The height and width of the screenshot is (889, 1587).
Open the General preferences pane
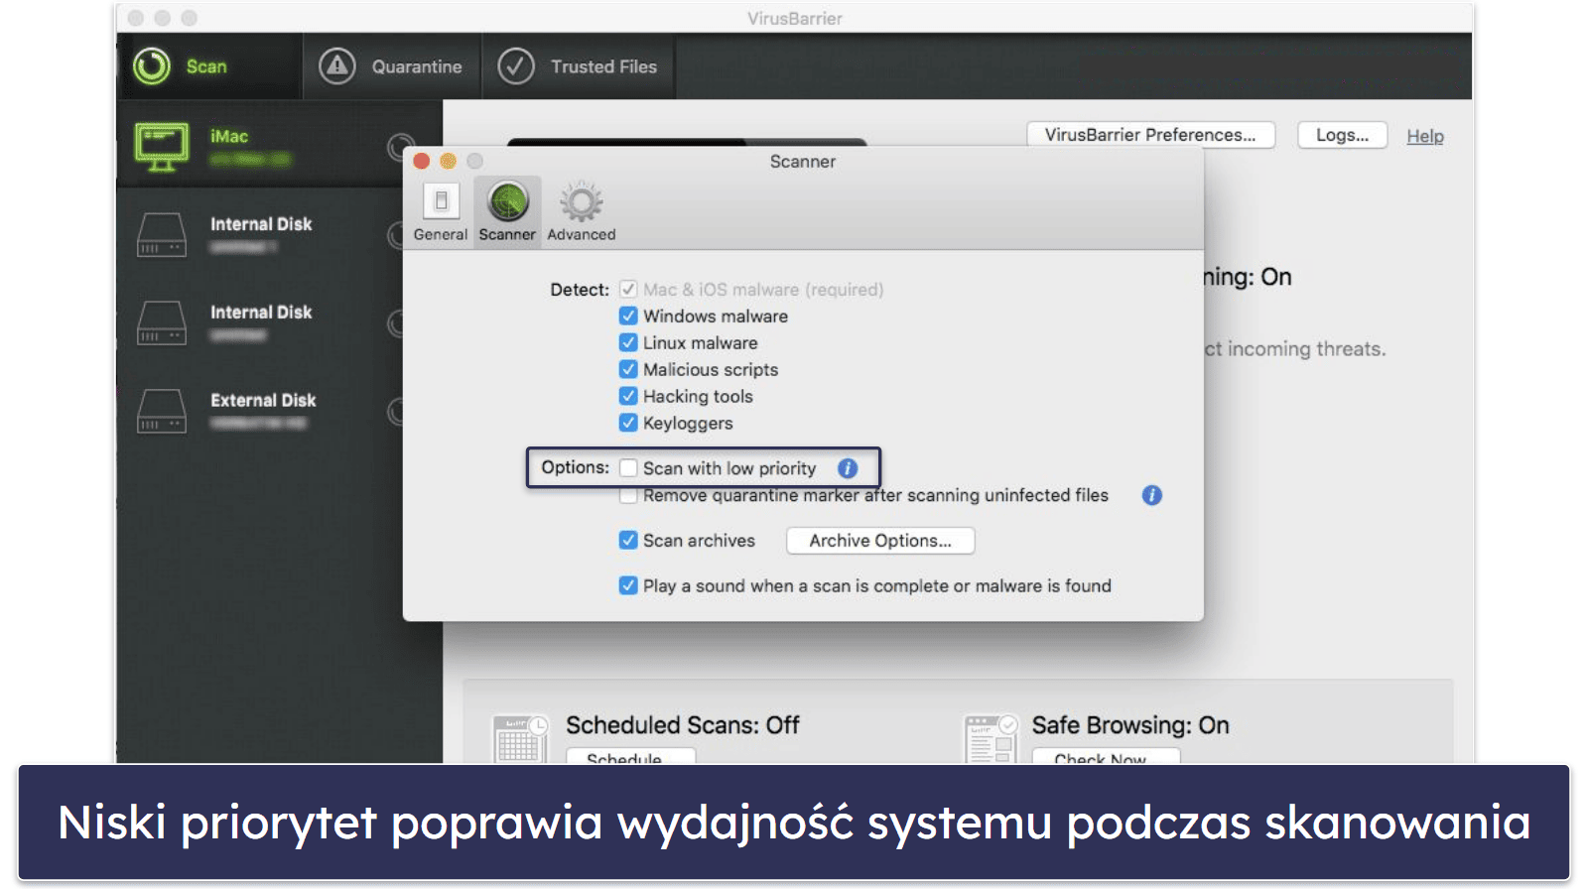[x=441, y=212]
